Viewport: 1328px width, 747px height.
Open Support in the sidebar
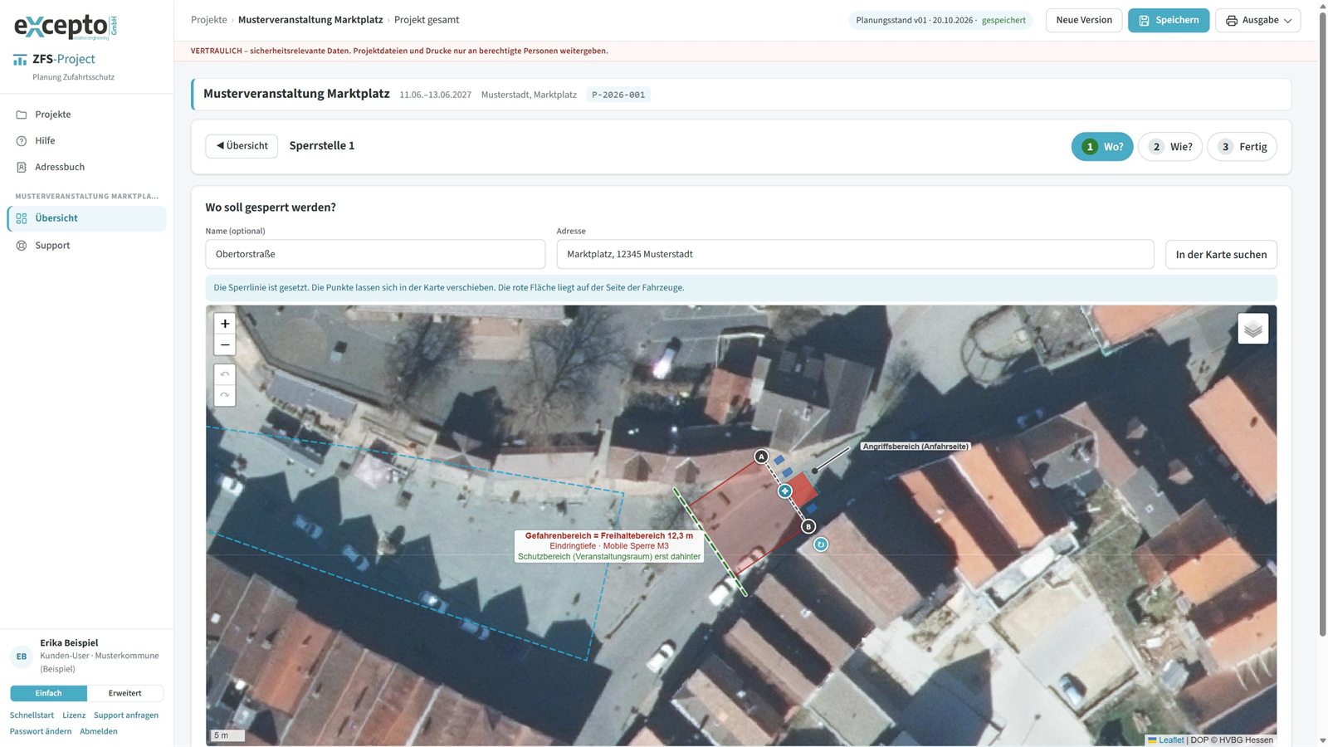tap(87, 246)
